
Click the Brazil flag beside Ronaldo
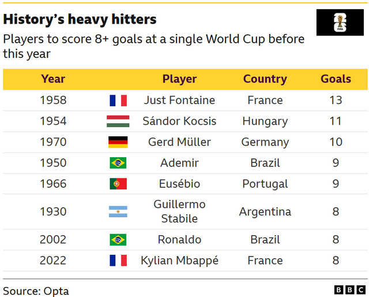(x=118, y=240)
